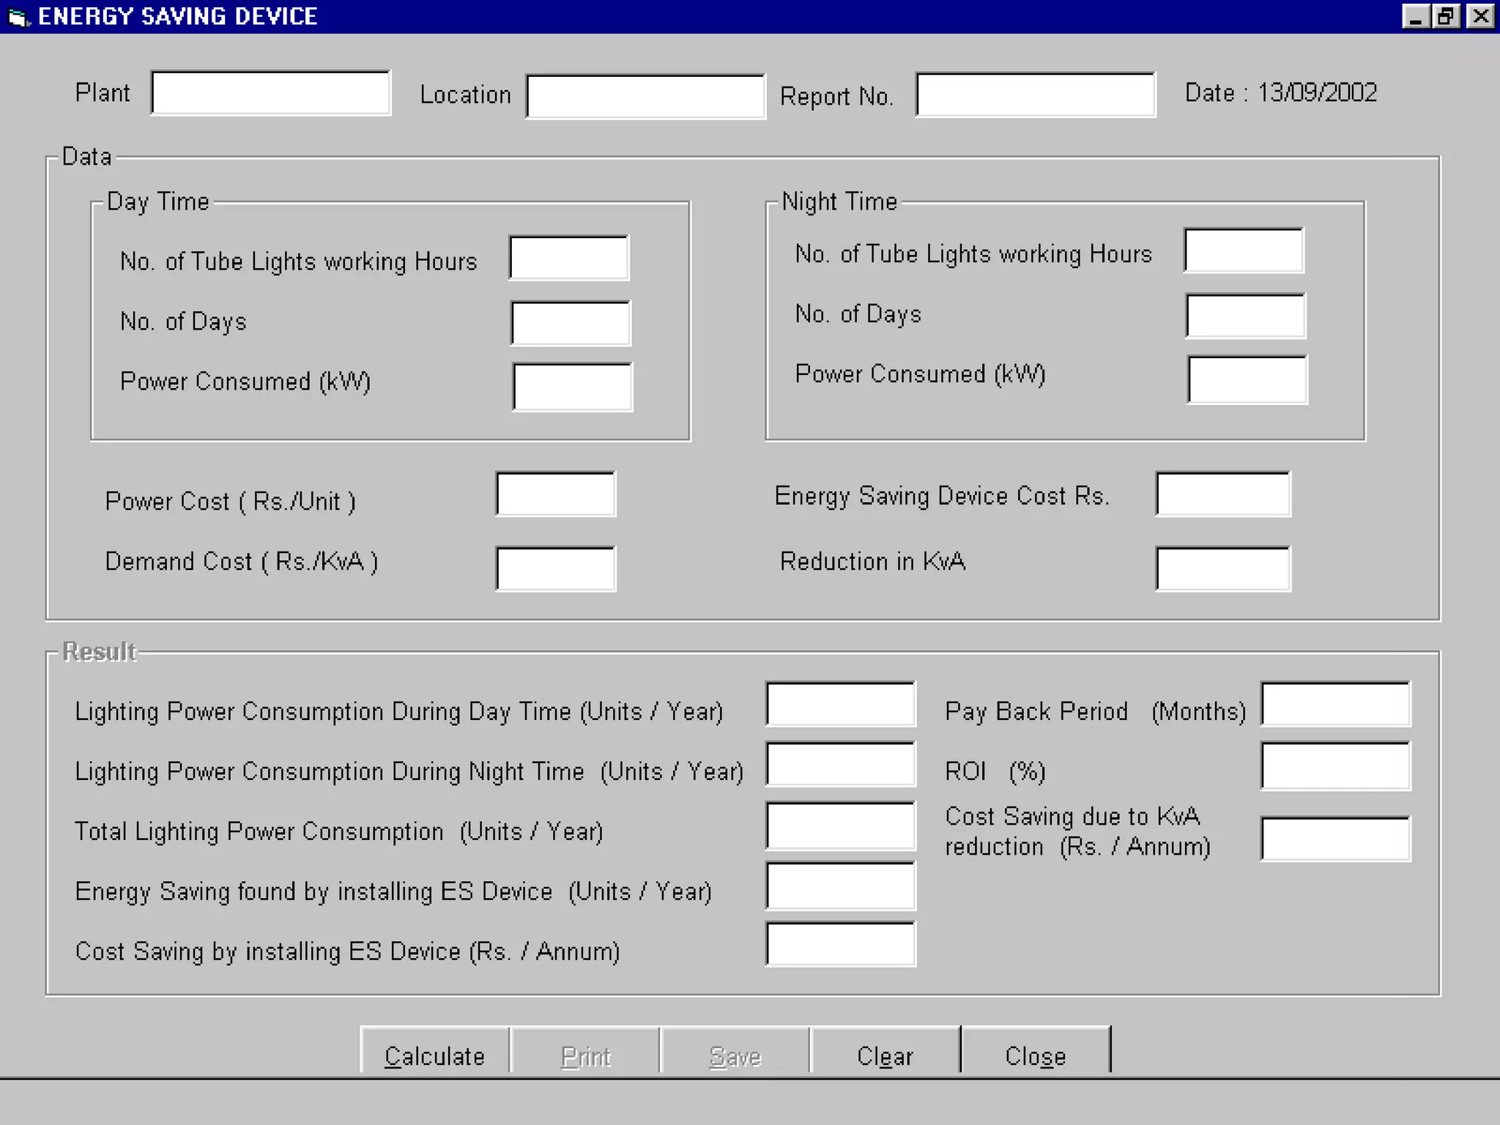
Task: Focus the Reduction in KvA field
Action: (1222, 568)
